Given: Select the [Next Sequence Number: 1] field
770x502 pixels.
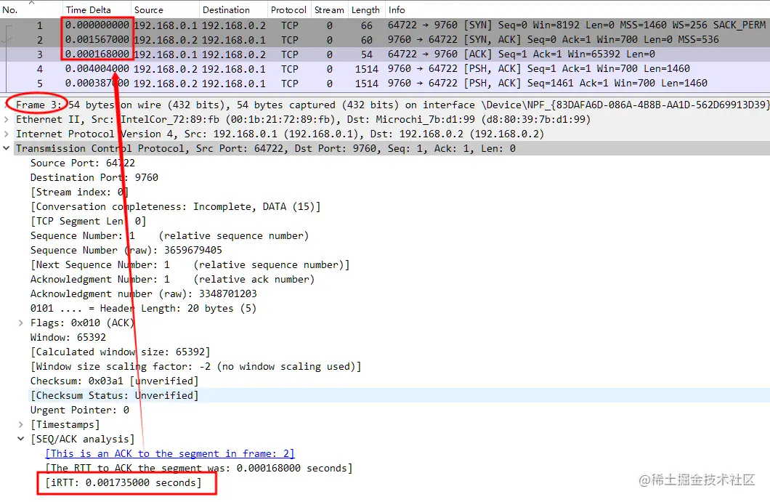Looking at the screenshot, I should click(x=190, y=264).
